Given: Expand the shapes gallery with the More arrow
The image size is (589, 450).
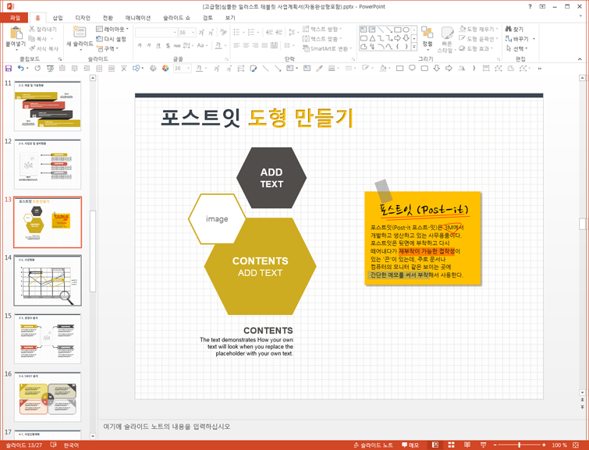Looking at the screenshot, I should coord(414,48).
